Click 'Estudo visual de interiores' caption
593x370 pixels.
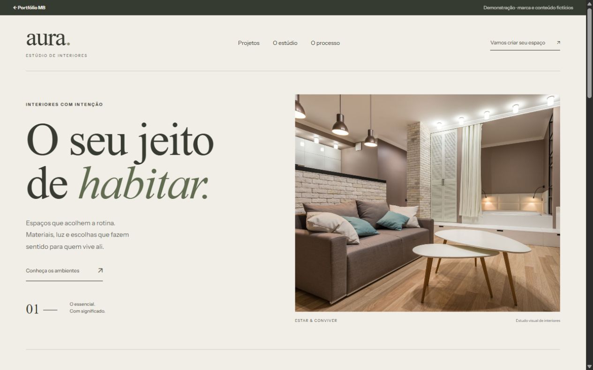coord(538,320)
